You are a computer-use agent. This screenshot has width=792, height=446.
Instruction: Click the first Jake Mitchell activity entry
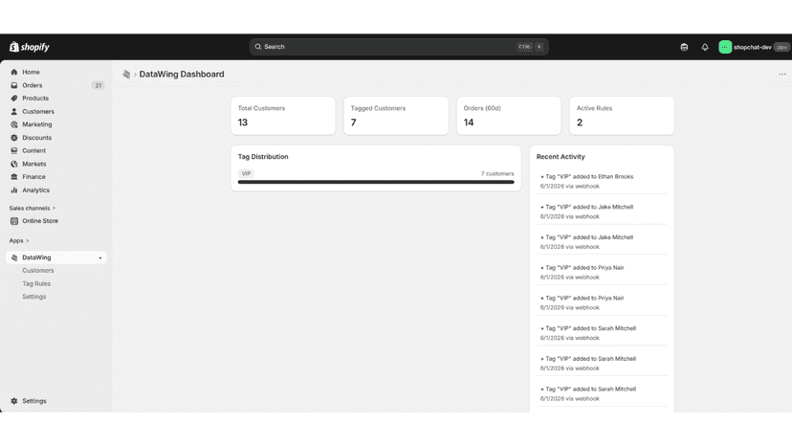click(602, 212)
